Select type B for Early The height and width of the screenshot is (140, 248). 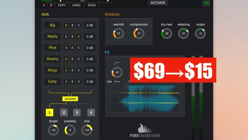click(72, 81)
